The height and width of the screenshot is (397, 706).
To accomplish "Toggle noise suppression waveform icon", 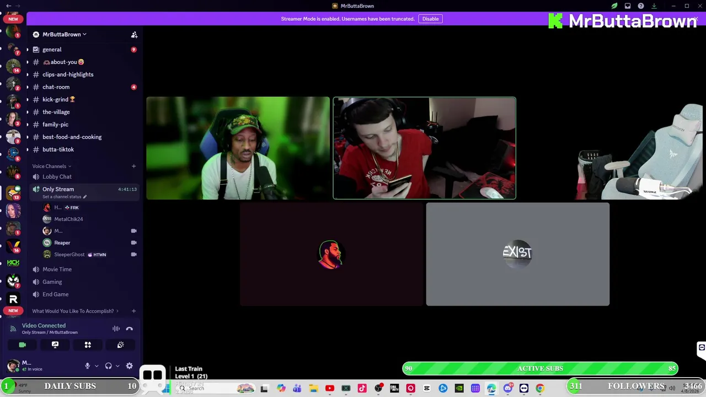I will coord(116,329).
